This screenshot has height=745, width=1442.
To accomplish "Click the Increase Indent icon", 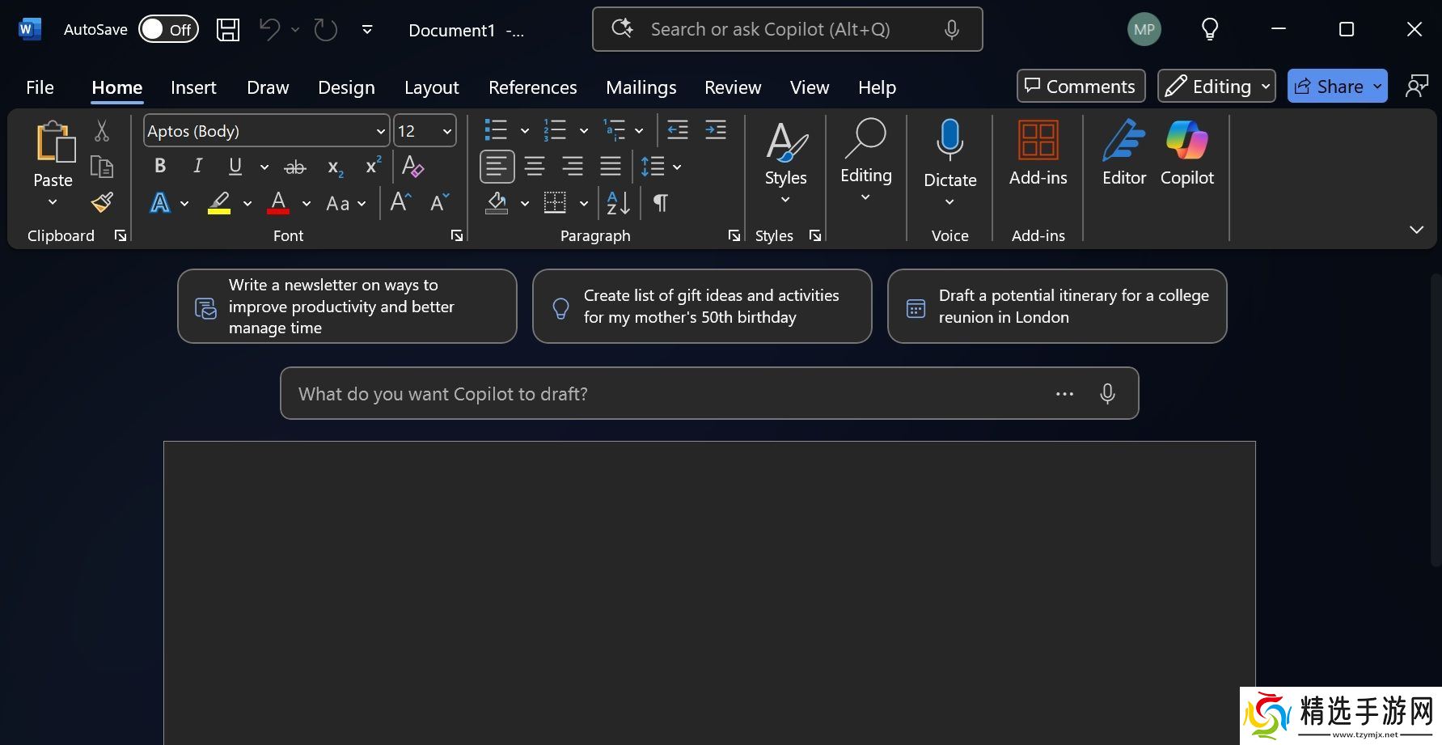I will point(716,130).
